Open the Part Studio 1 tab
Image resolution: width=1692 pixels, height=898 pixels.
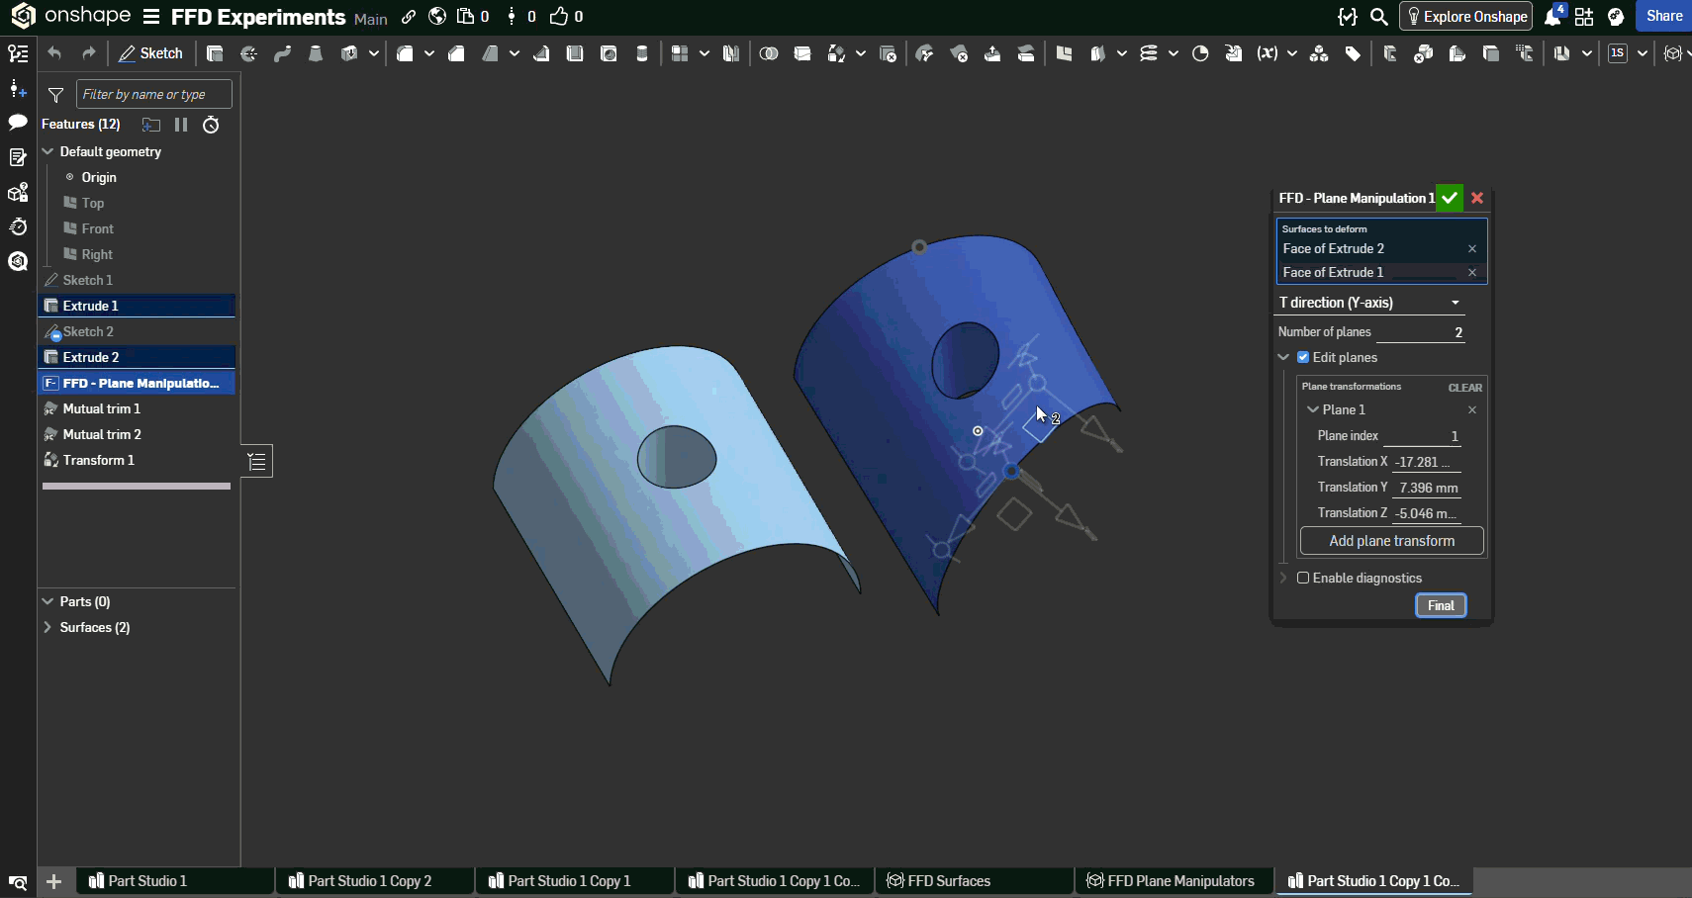[147, 881]
